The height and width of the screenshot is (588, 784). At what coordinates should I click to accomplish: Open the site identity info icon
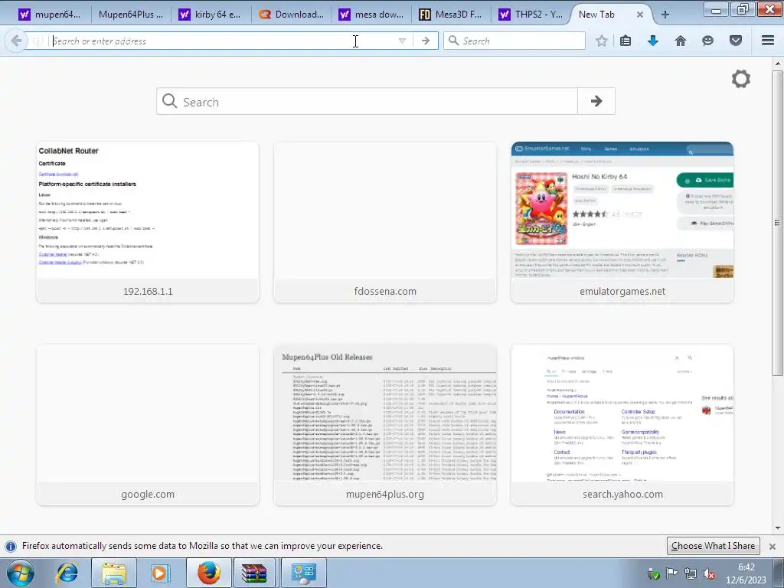[38, 41]
